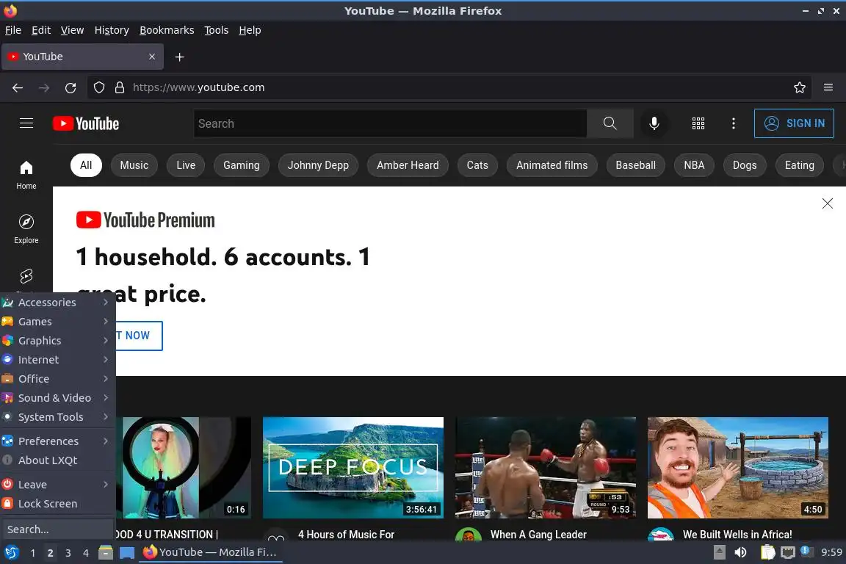Open We Built Wells in Africa thumbnail
846x564 pixels.
pyautogui.click(x=737, y=467)
